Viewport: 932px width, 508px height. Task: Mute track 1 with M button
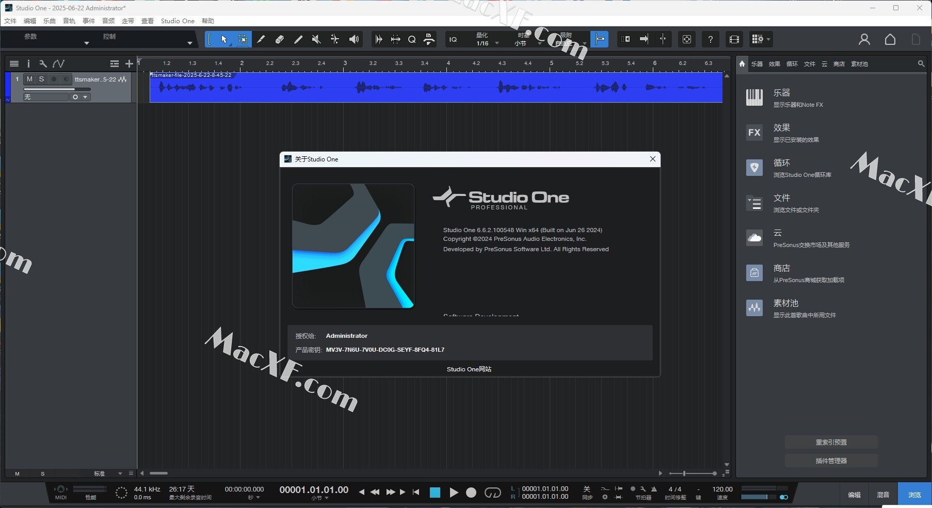coord(29,79)
